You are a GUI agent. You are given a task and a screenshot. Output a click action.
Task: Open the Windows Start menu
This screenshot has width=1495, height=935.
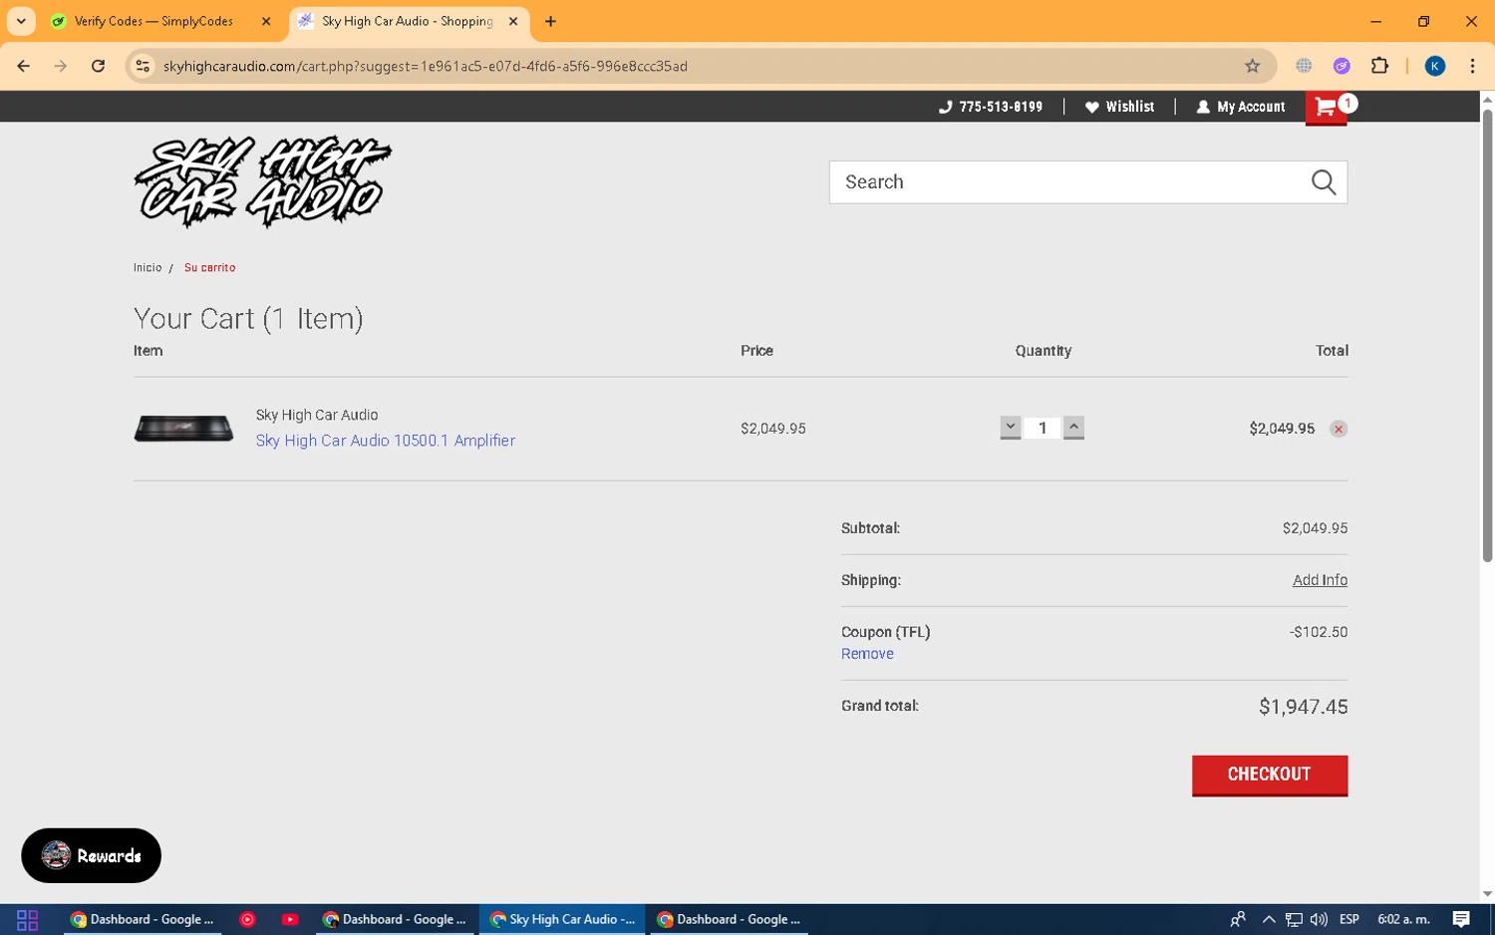27,919
